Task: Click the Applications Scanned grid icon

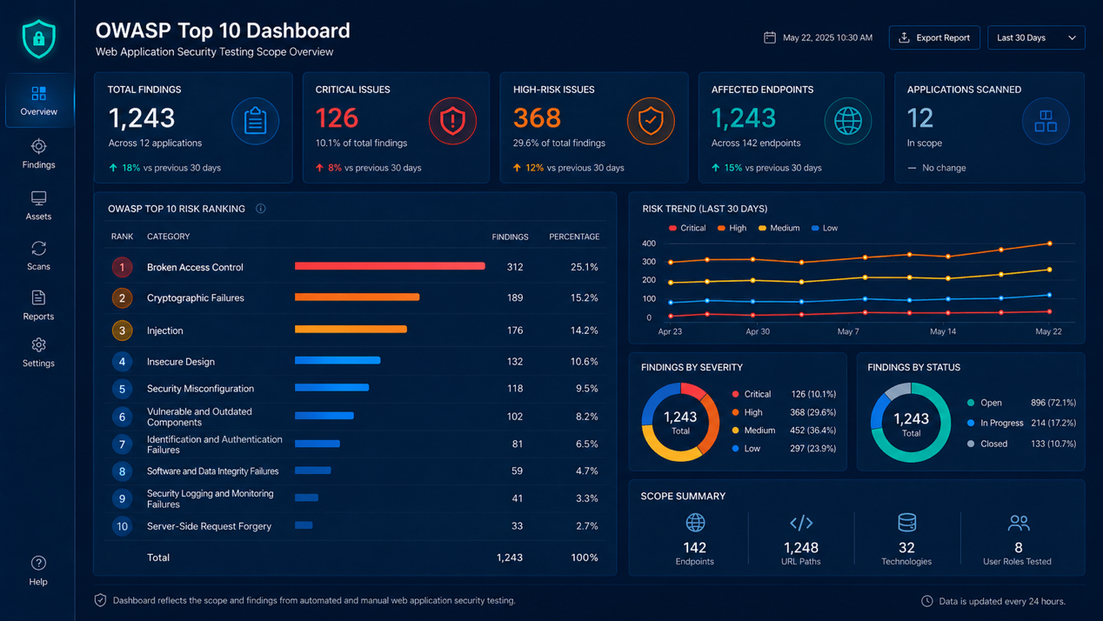Action: (x=1046, y=121)
